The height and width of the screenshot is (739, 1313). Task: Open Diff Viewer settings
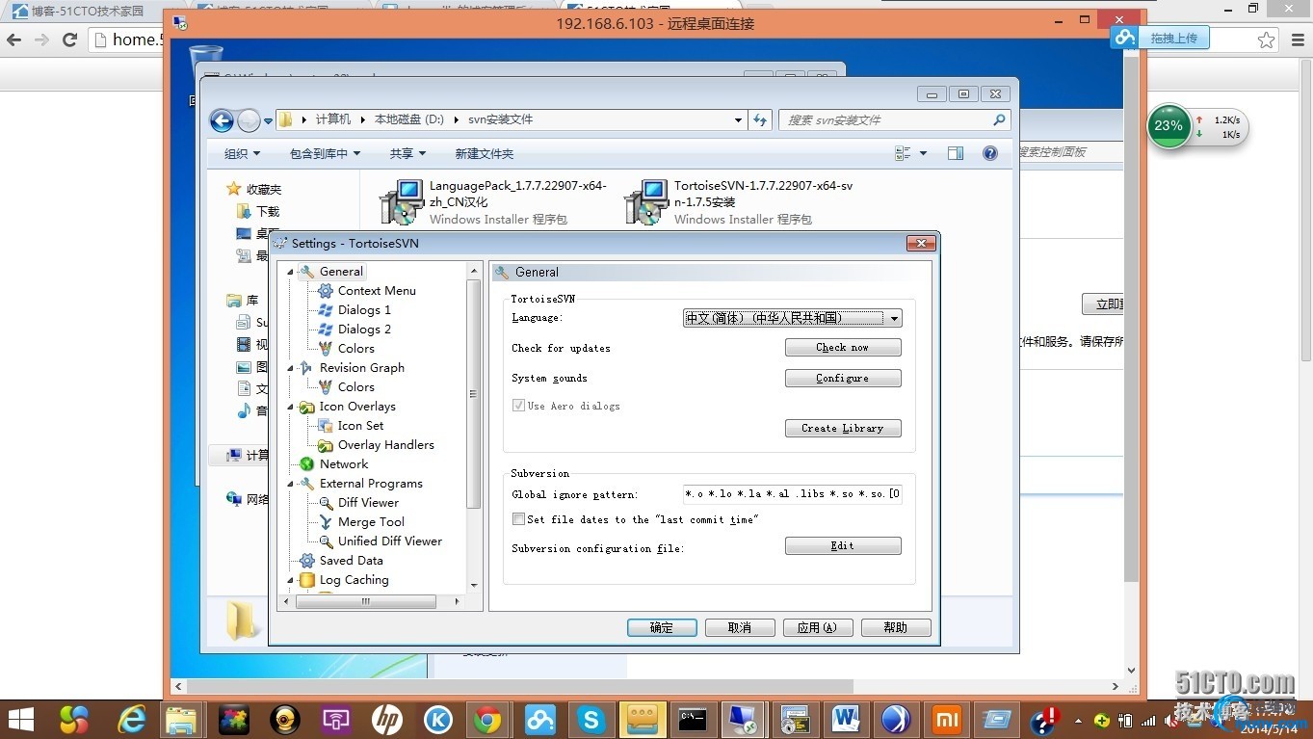coord(368,503)
